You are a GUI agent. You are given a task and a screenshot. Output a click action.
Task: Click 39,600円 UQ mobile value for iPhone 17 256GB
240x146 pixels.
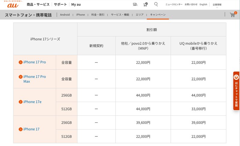[198, 122]
